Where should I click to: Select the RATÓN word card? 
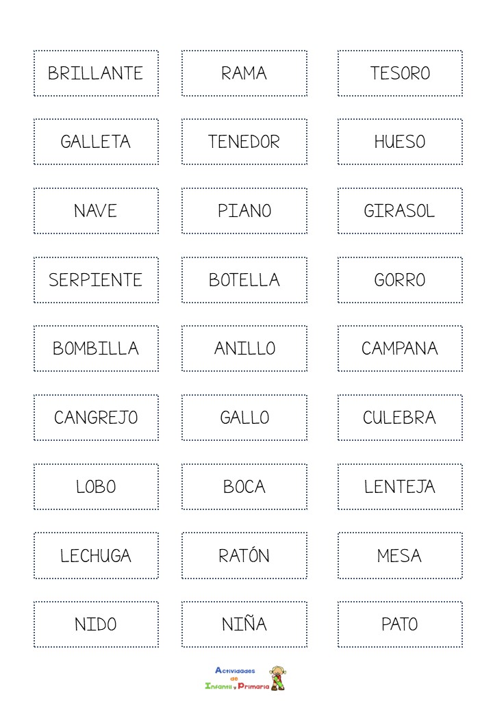tap(244, 555)
